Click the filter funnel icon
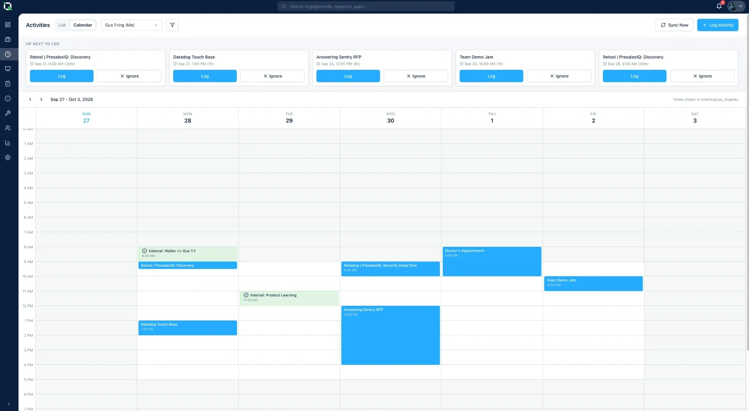749x411 pixels. click(172, 25)
